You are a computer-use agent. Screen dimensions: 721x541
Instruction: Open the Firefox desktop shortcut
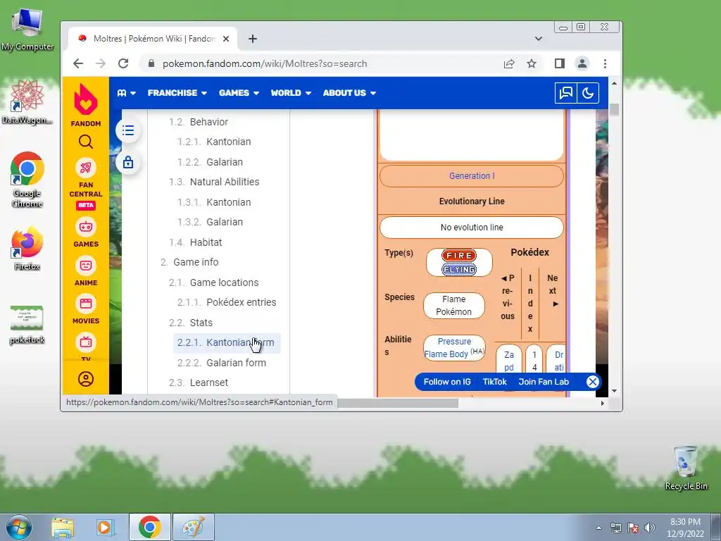[27, 249]
